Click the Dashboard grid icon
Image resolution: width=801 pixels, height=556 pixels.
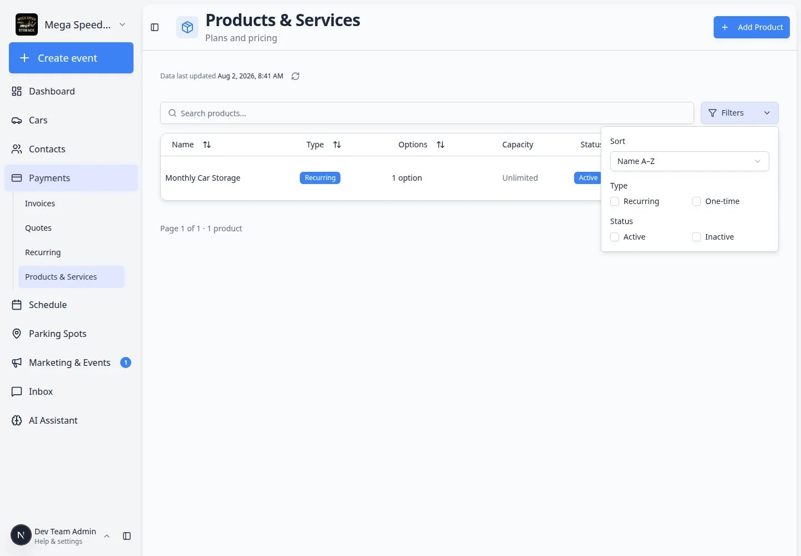click(17, 91)
